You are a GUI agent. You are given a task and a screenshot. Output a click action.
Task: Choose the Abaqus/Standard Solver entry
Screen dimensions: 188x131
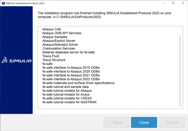click(60, 45)
